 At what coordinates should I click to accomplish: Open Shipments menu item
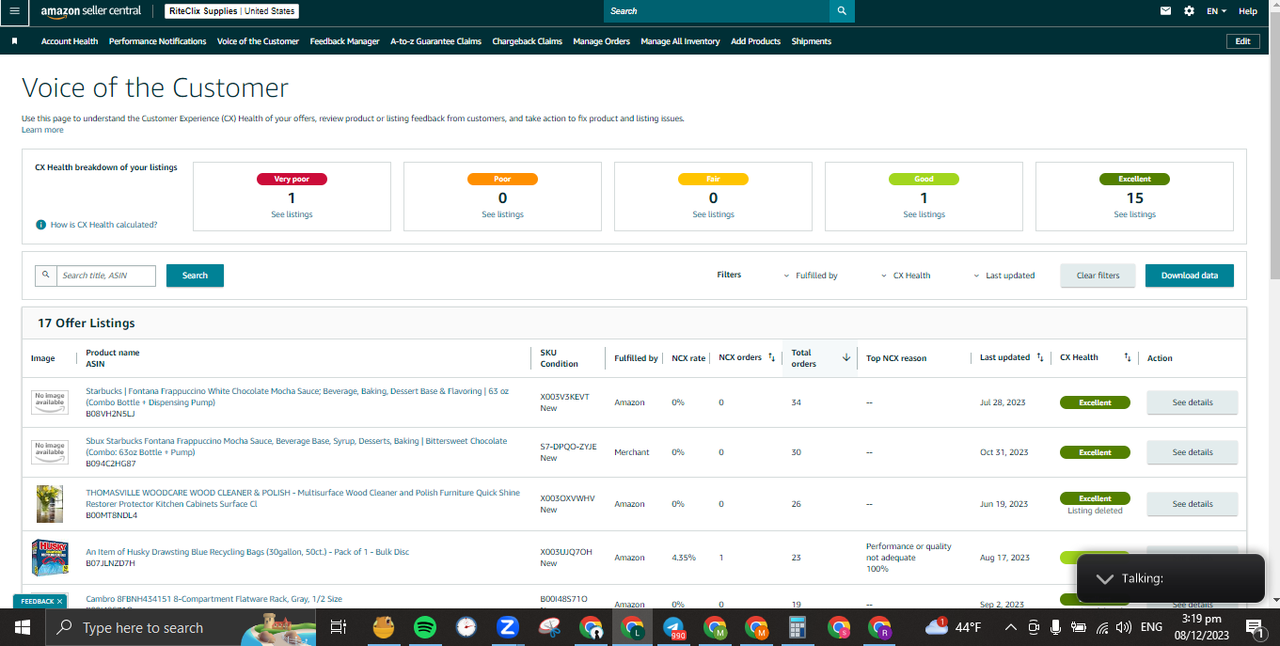coord(812,41)
